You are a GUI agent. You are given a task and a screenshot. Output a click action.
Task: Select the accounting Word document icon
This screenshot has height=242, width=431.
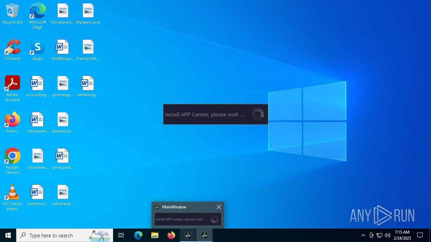(x=37, y=86)
